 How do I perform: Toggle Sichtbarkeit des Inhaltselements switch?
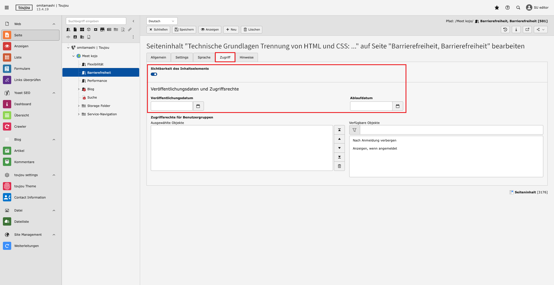tap(154, 74)
